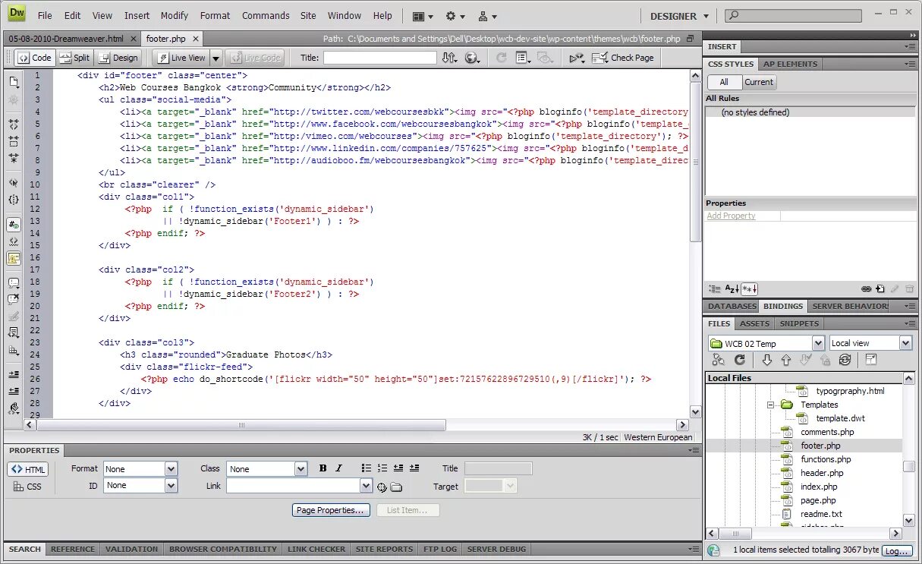Viewport: 922px width, 564px height.
Task: Click Log button in Files panel
Action: coord(898,551)
